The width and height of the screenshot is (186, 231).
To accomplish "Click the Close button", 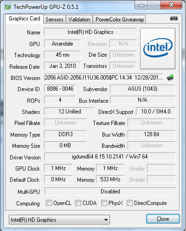I will 163,219.
